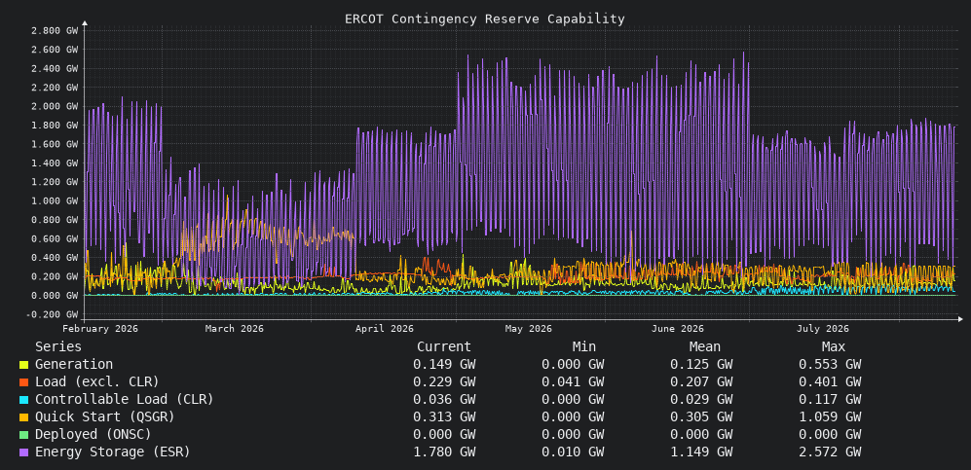Viewport: 971px width, 470px height.
Task: Click the purple Energy Storage swatch
Action: [x=23, y=452]
